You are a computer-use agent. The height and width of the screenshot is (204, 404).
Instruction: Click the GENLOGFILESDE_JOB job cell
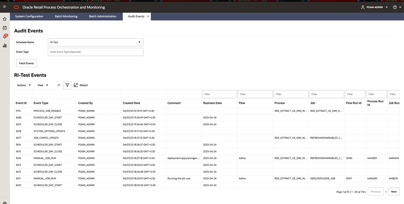[323, 178]
